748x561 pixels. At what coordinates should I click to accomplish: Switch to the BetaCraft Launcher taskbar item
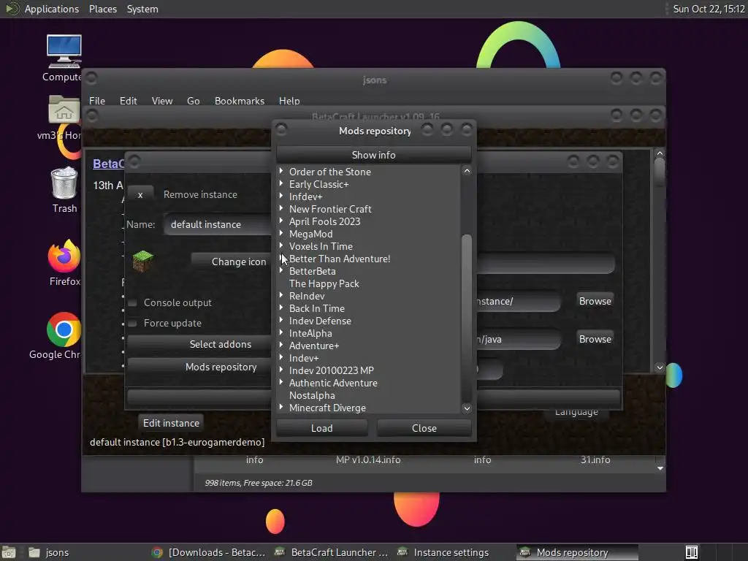coord(332,552)
